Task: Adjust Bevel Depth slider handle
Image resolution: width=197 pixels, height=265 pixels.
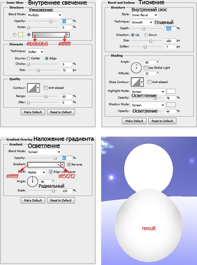Action: (143, 29)
